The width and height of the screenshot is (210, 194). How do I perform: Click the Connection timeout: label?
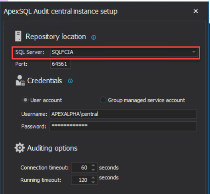45,167
